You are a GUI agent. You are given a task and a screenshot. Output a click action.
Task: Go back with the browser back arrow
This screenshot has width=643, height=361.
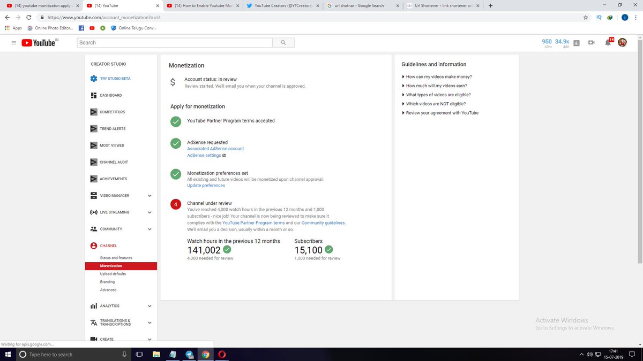[x=8, y=17]
